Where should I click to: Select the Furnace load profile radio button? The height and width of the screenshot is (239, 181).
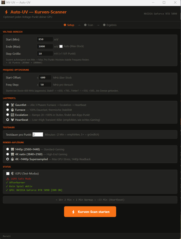click(x=7, y=110)
